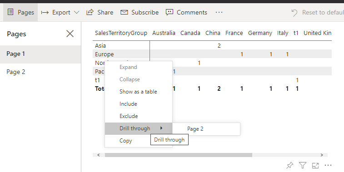
Task: Click the Share button
Action: [100, 12]
